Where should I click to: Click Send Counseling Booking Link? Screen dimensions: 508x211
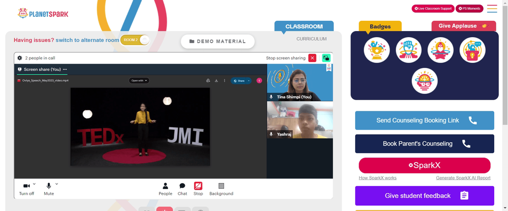point(424,120)
